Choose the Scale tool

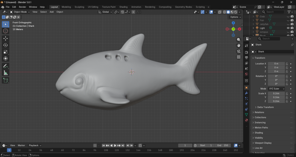click(x=6, y=52)
